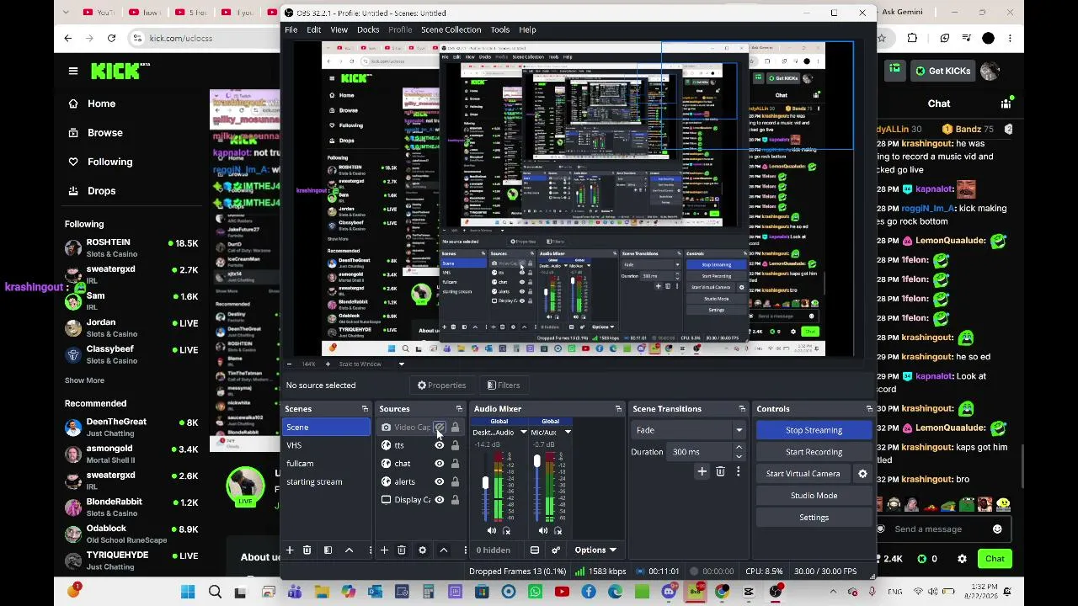This screenshot has width=1078, height=606.
Task: Decrease the transition duration with the down arrow
Action: tap(739, 456)
